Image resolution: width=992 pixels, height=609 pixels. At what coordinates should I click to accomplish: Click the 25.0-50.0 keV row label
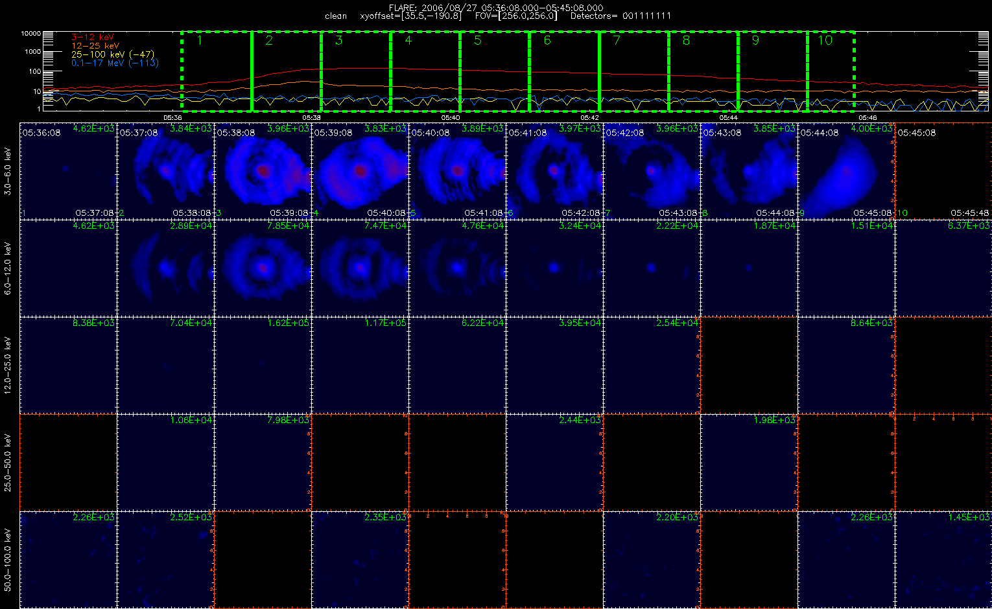click(x=8, y=463)
